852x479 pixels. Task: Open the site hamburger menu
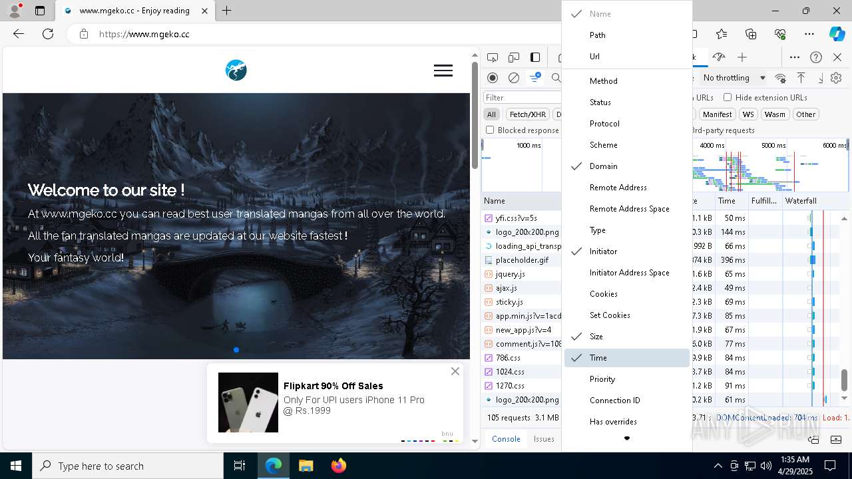click(443, 71)
